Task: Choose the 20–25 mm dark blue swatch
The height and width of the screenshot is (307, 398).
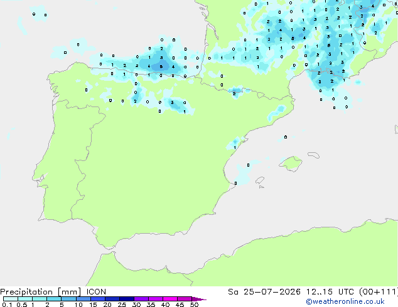Action: tap(112, 299)
